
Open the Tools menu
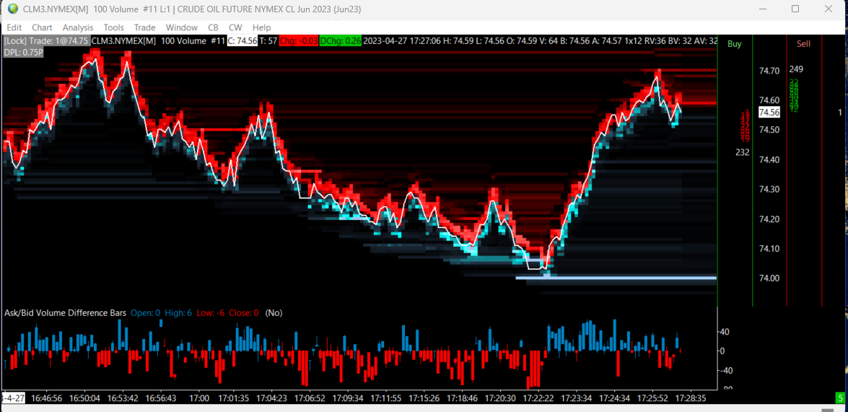(x=113, y=27)
